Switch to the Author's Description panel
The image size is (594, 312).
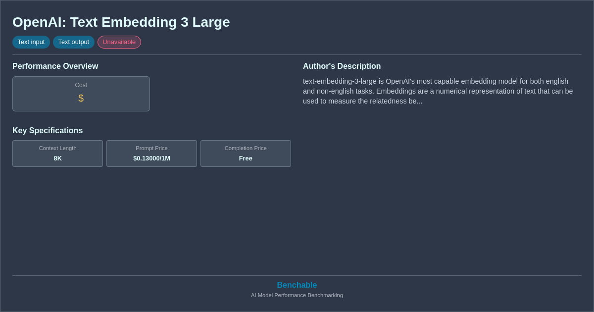click(x=342, y=66)
